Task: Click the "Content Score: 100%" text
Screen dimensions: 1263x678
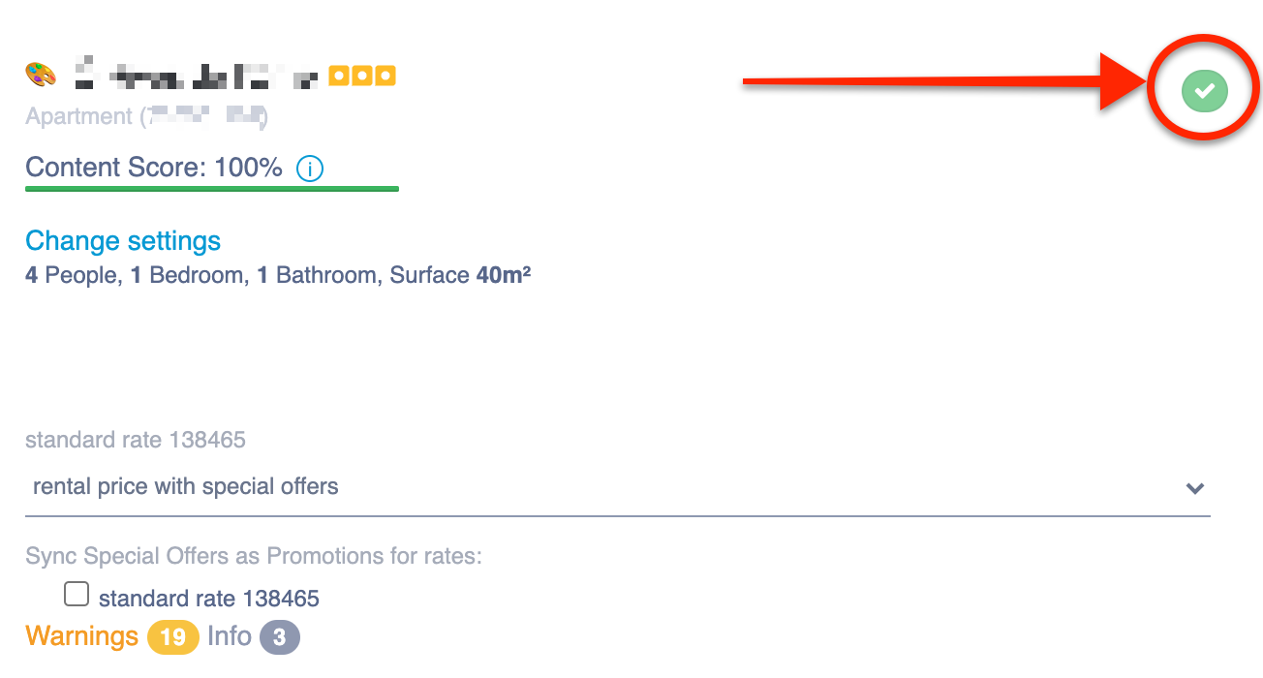Action: [154, 168]
